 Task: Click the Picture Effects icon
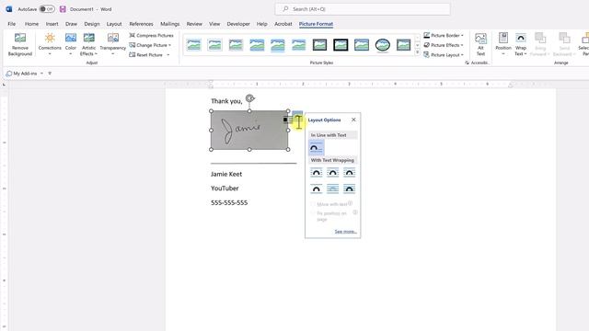pos(427,45)
